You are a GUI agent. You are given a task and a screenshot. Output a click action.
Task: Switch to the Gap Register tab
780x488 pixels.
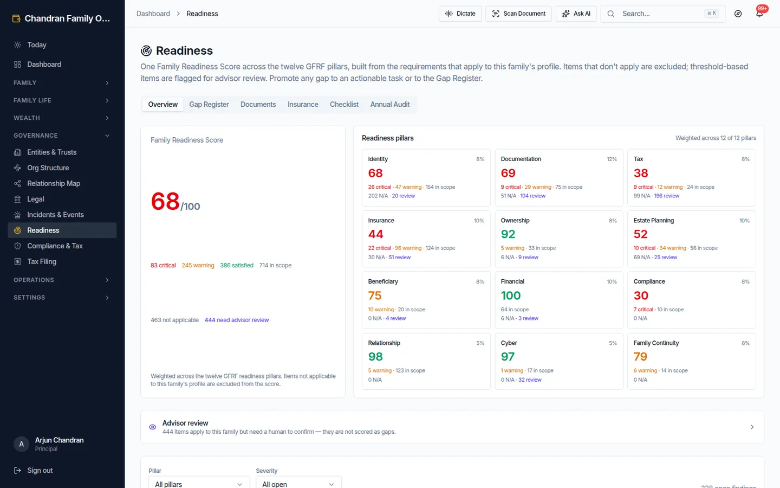click(209, 105)
